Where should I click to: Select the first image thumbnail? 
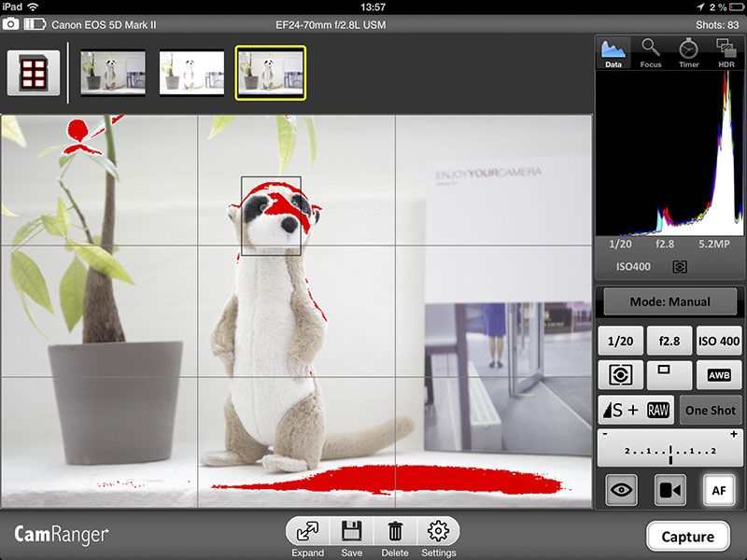[x=112, y=74]
